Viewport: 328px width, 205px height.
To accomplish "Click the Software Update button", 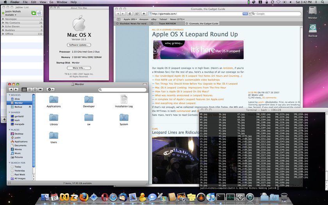I will (x=79, y=45).
